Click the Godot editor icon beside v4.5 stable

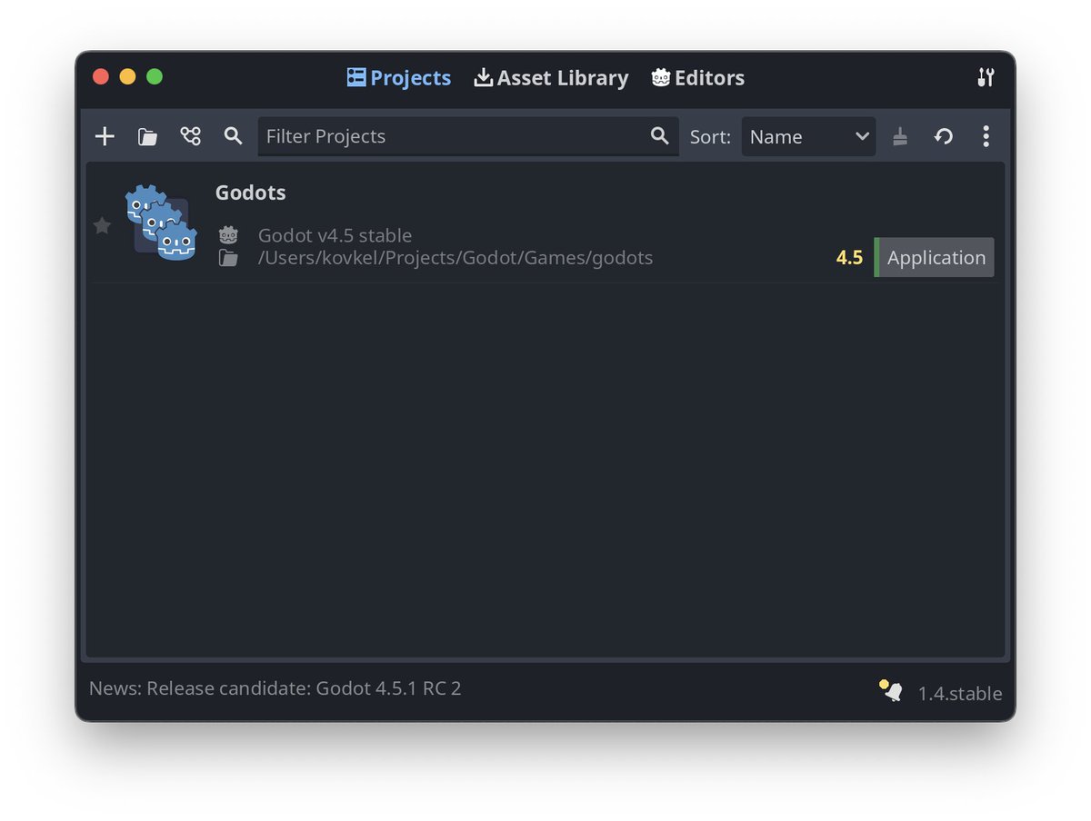pos(228,235)
